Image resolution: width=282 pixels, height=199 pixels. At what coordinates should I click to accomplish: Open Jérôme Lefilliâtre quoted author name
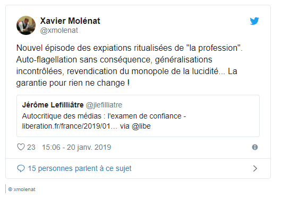click(x=53, y=105)
